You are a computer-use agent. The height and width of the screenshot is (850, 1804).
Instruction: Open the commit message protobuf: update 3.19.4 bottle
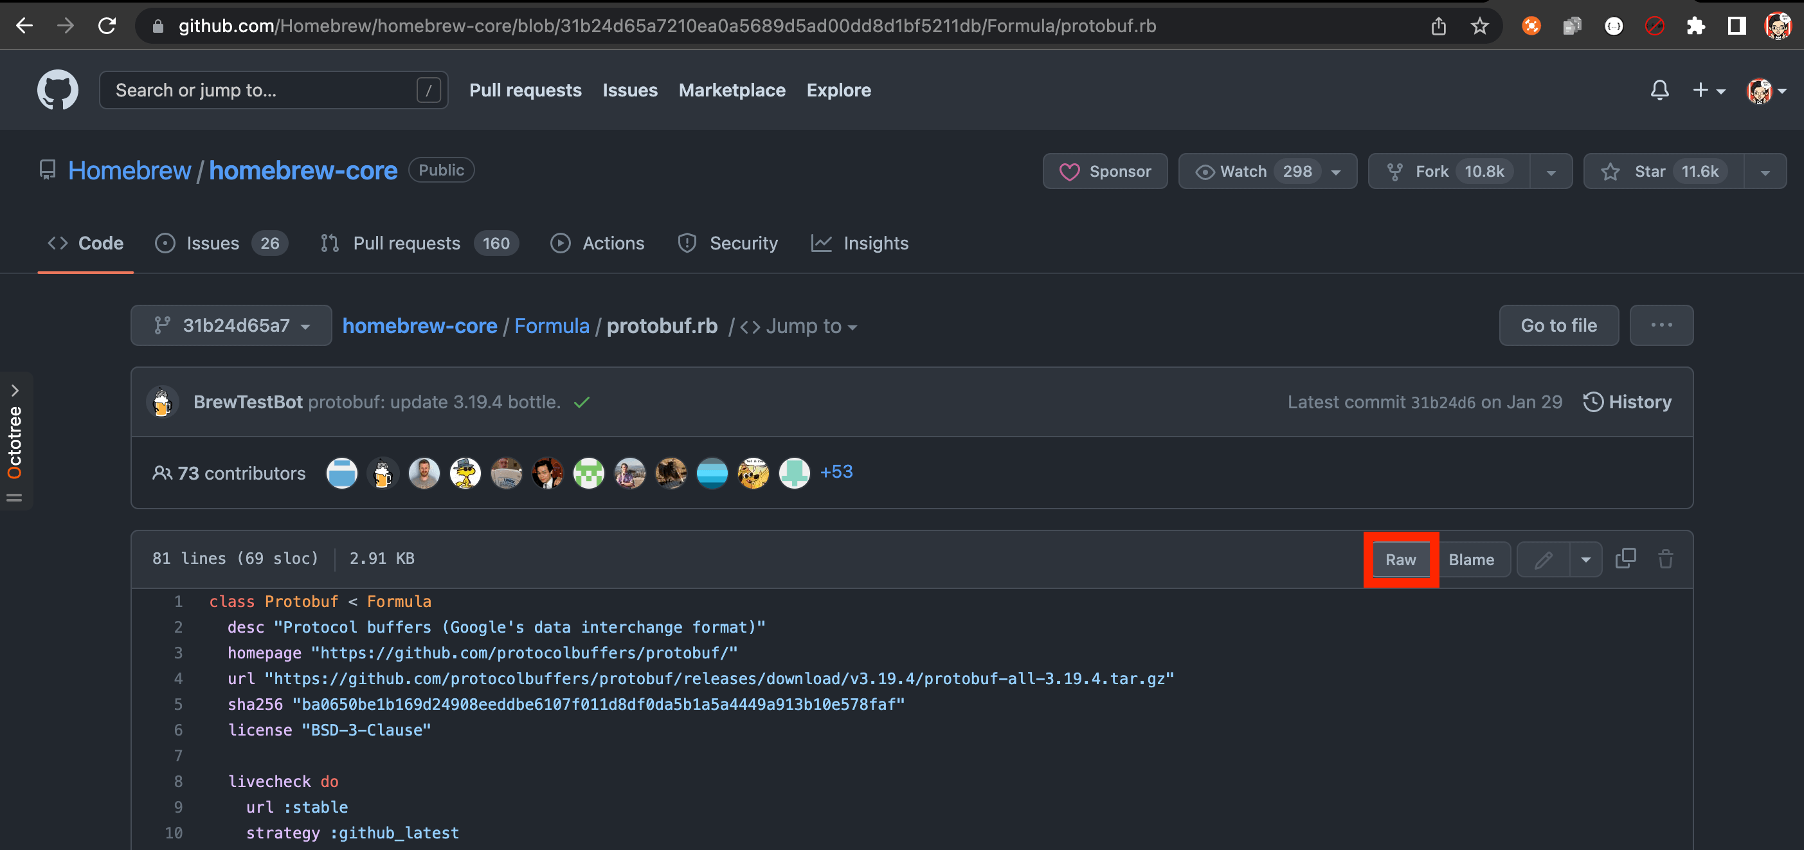434,402
